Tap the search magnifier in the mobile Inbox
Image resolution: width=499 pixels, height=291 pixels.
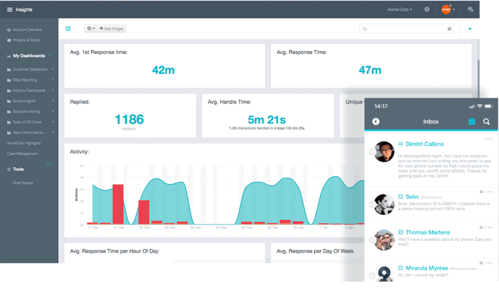[486, 122]
